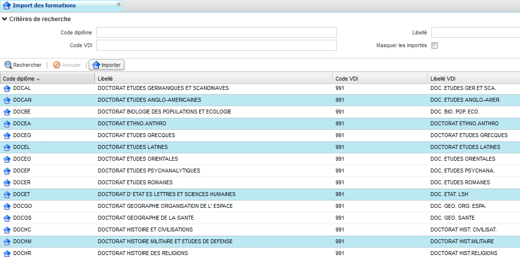Sort by the Code diplôme column header
The image size is (520, 257).
point(19,79)
